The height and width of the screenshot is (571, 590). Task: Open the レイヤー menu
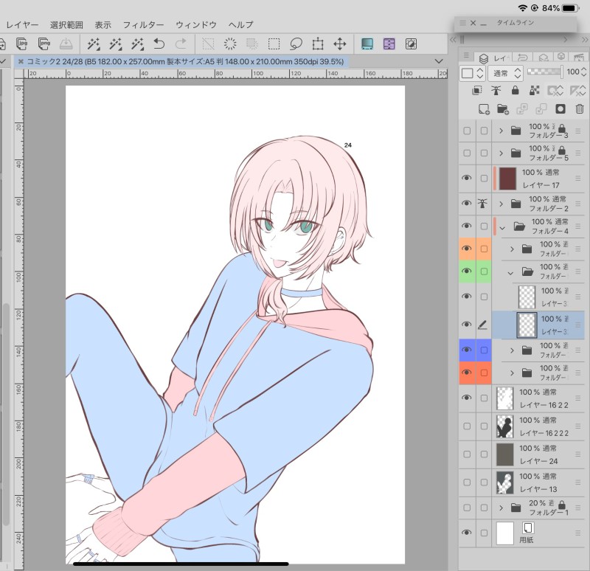click(x=22, y=25)
